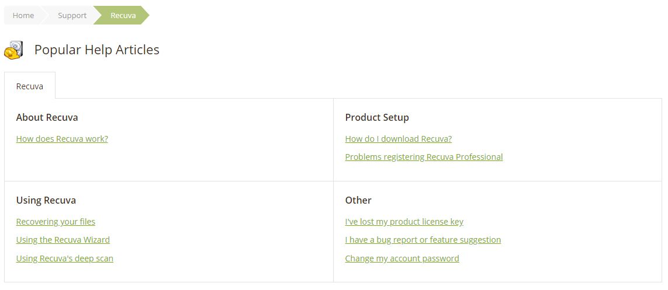Select the Recuva tab
Viewport: 668px width, 290px height.
30,86
